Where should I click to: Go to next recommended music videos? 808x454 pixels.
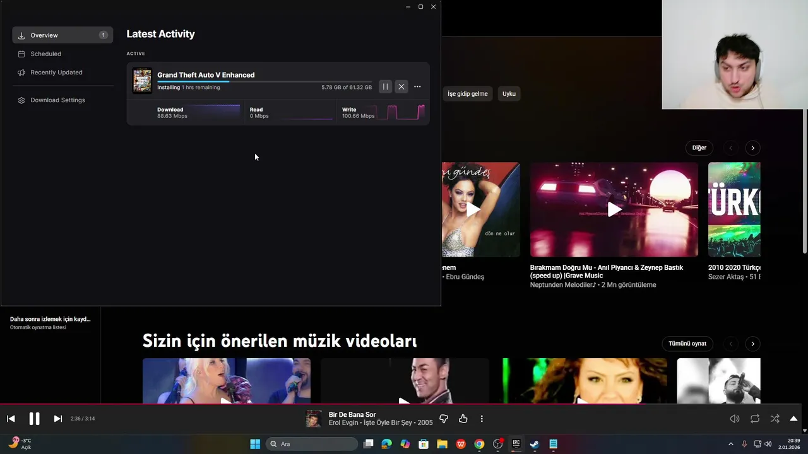coord(752,344)
